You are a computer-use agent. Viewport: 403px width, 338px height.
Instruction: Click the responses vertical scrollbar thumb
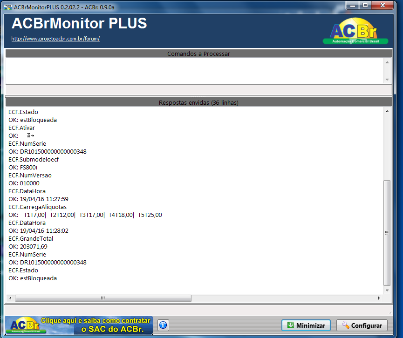[x=387, y=233]
